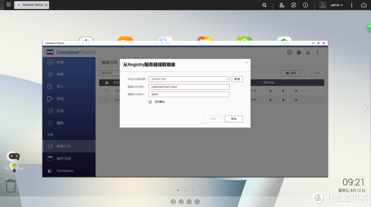Open 记录 logs in sidebar
Viewport: 371px width, 207px height.
[69, 111]
